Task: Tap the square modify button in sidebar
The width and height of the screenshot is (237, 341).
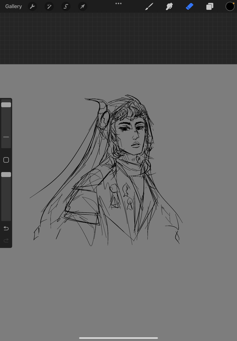Action: coord(6,160)
